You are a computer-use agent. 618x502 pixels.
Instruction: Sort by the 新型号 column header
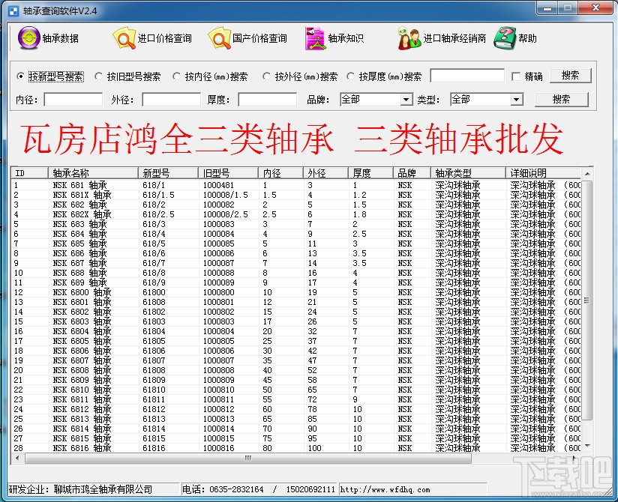(168, 173)
